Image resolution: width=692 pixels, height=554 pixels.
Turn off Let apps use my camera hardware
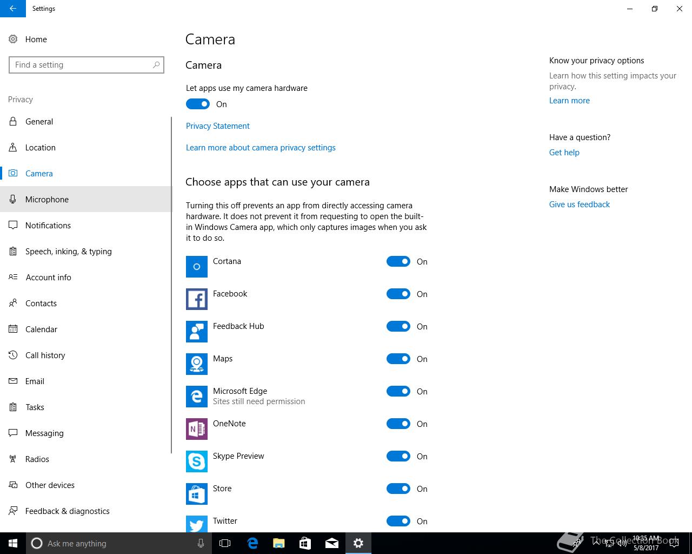[x=198, y=104]
